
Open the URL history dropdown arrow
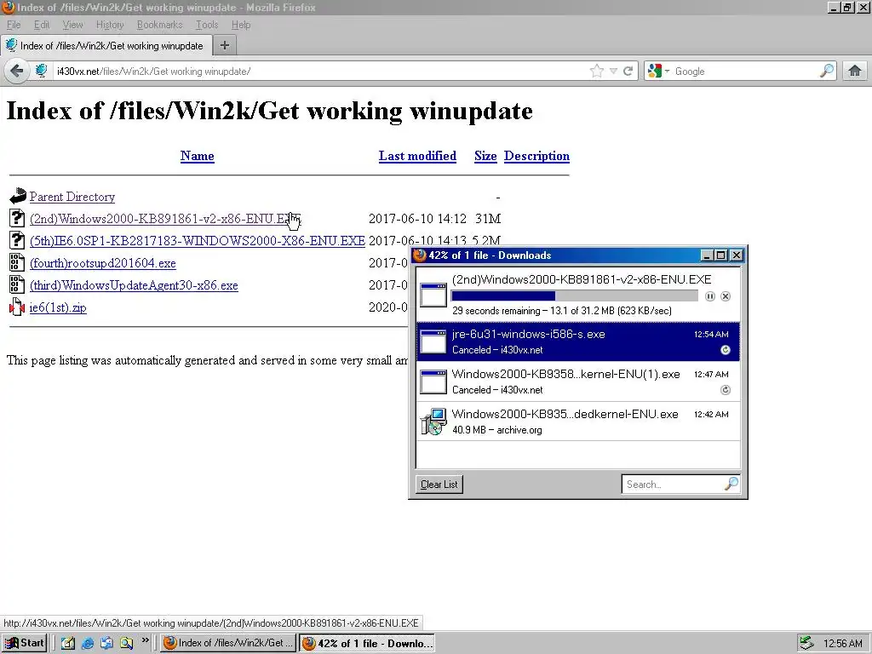click(x=613, y=71)
